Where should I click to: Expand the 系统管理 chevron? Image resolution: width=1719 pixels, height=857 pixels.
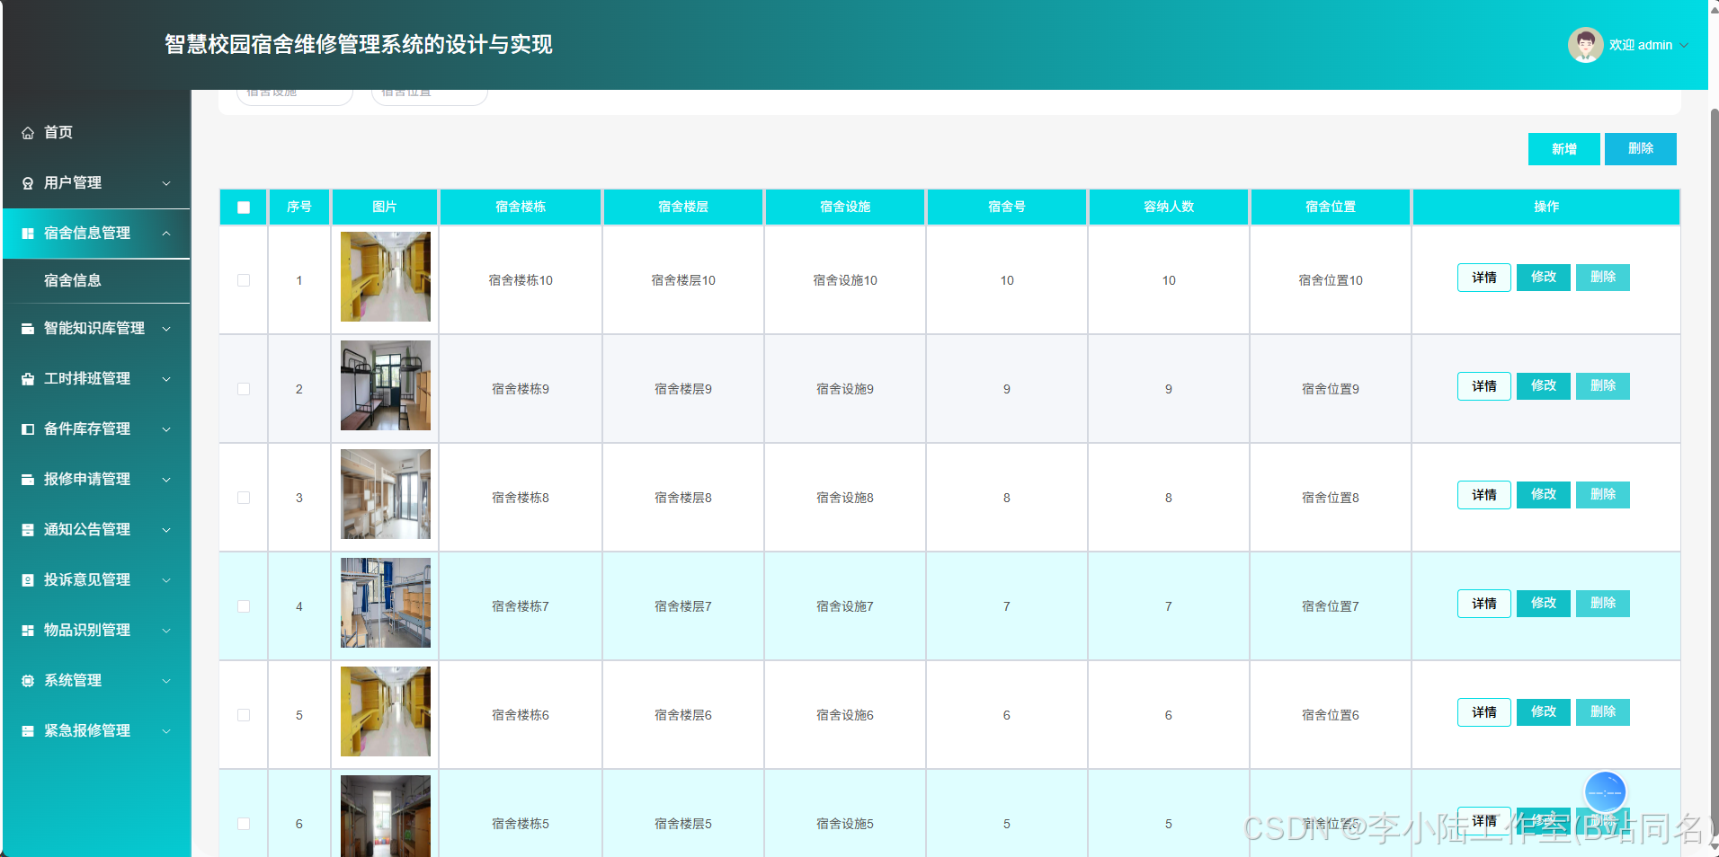pos(166,681)
